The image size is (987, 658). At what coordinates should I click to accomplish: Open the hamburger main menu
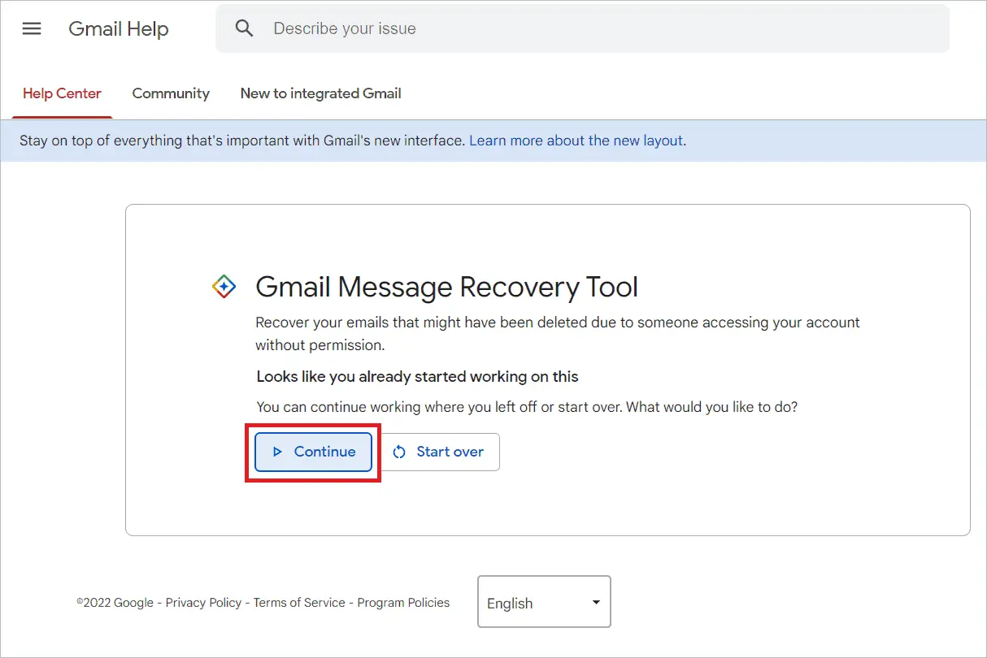click(32, 28)
